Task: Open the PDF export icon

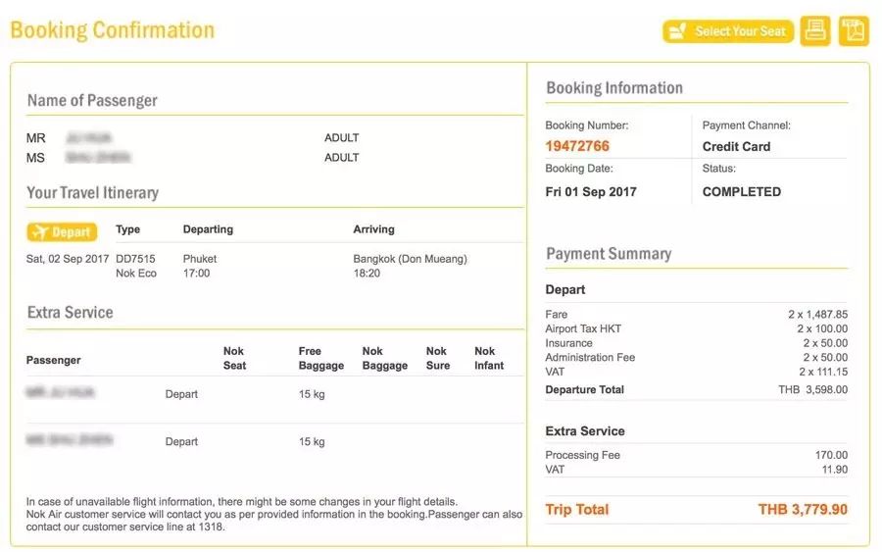Action: coord(854,31)
